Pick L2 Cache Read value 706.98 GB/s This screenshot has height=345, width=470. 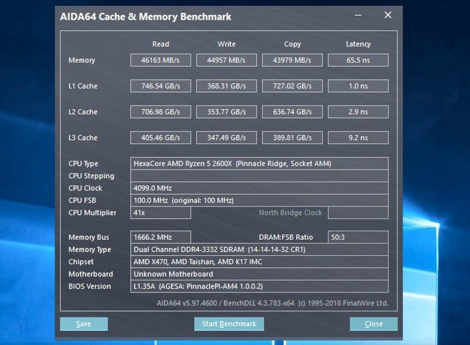tap(160, 112)
